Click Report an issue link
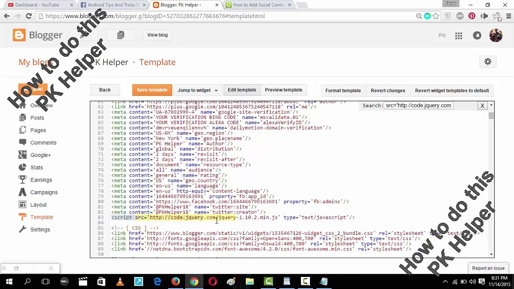 click(488, 268)
